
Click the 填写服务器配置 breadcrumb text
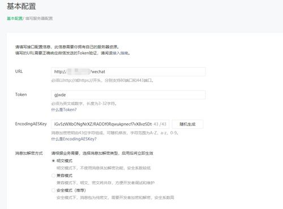tap(39, 19)
